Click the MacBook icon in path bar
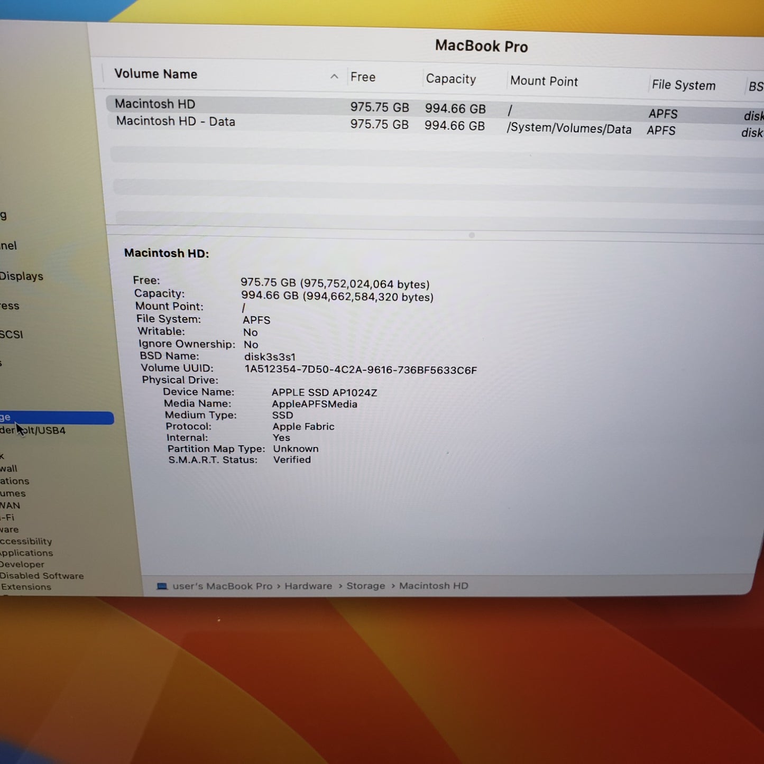This screenshot has height=764, width=764. pos(162,586)
